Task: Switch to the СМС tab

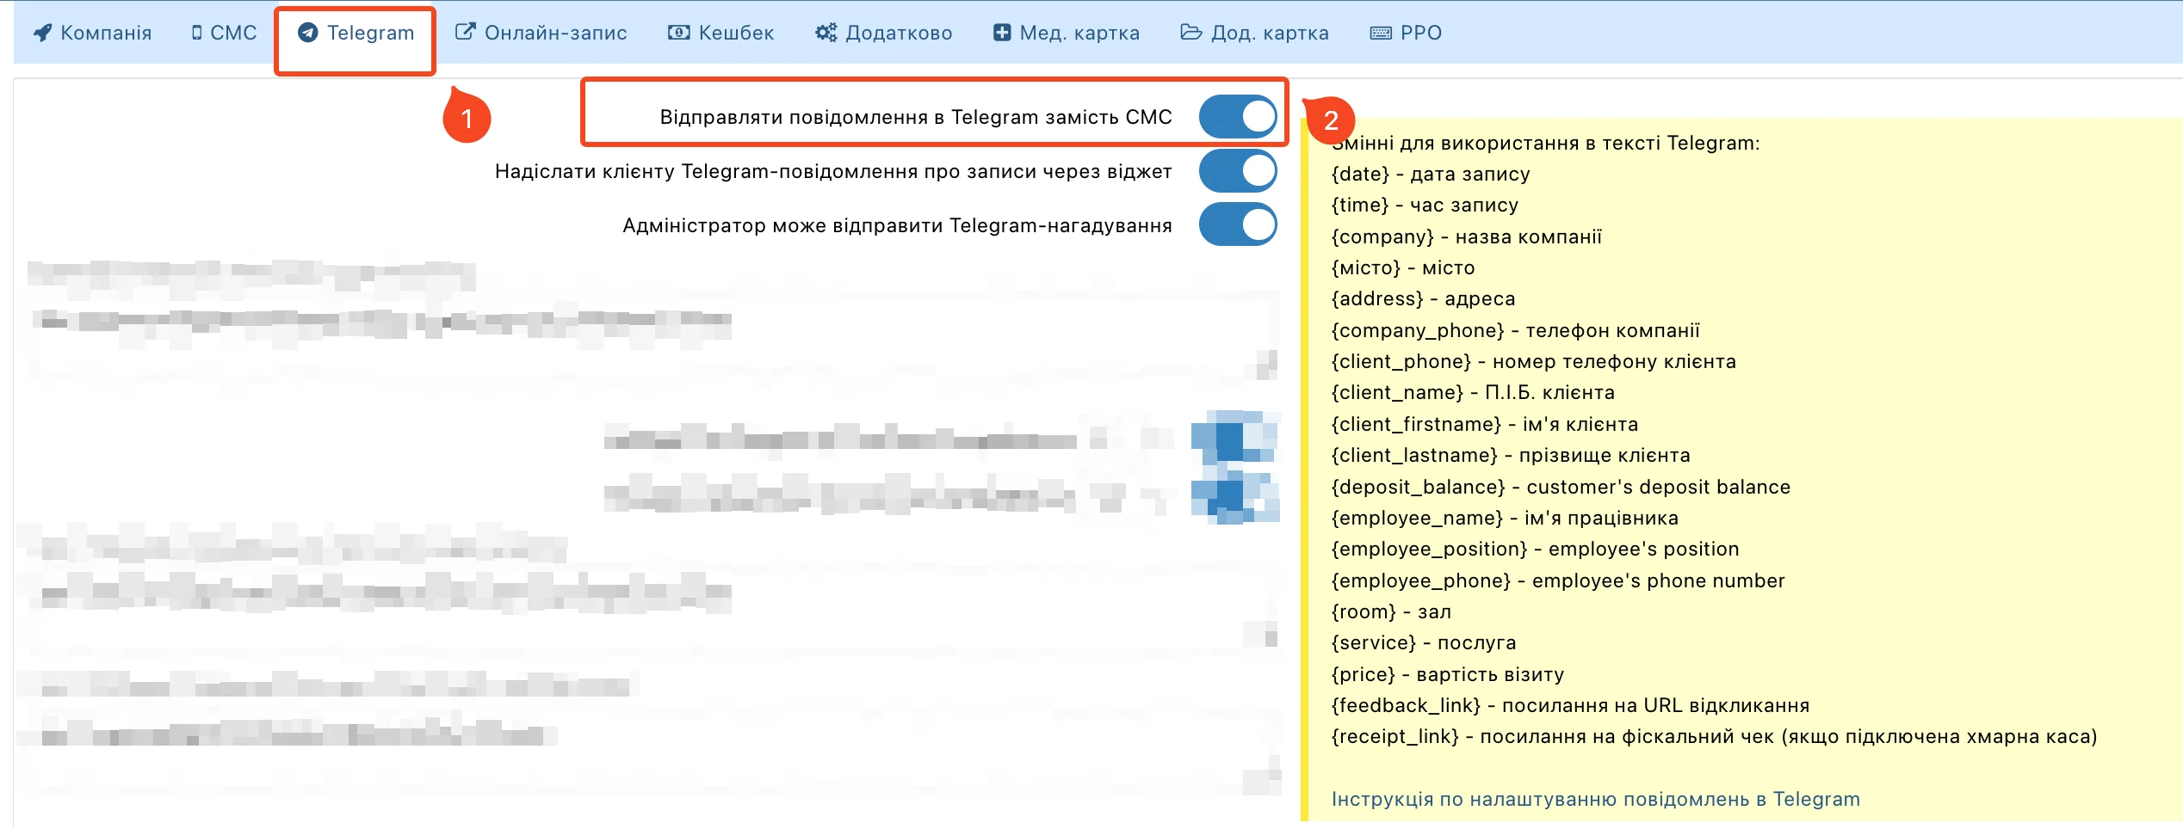Action: tap(224, 33)
